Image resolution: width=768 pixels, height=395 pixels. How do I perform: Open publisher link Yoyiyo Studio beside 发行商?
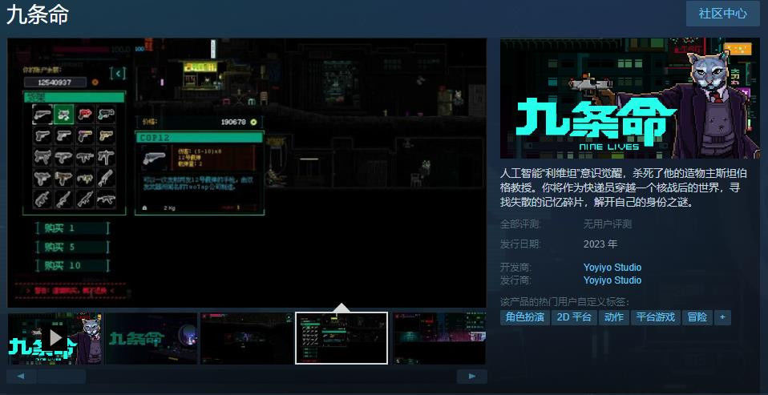(612, 280)
